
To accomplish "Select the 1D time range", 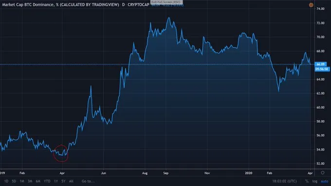I will pyautogui.click(x=6, y=181).
